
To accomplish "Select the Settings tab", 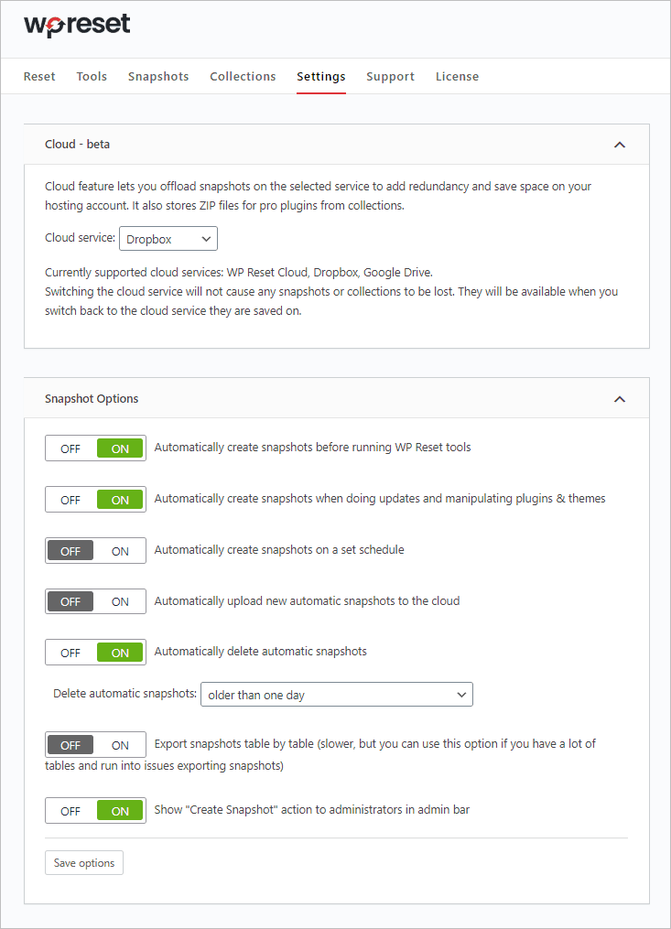I will coord(320,76).
